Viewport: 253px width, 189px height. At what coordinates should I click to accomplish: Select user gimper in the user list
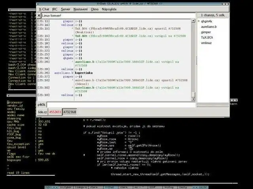point(206,32)
